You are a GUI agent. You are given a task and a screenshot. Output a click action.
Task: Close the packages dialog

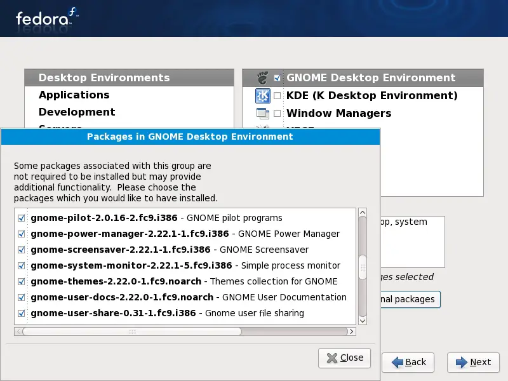point(344,358)
